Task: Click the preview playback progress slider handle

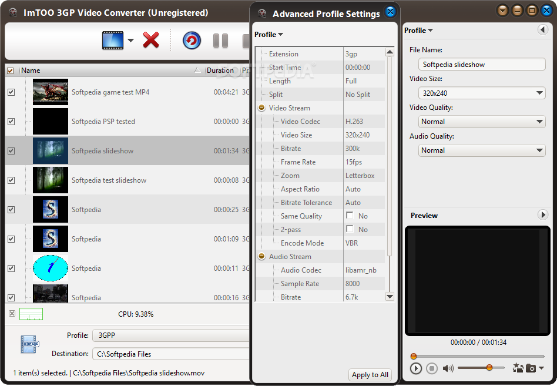Action: click(x=414, y=356)
